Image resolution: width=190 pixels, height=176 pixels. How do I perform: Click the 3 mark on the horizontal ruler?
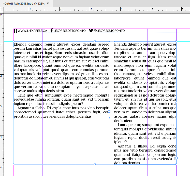[91, 9]
